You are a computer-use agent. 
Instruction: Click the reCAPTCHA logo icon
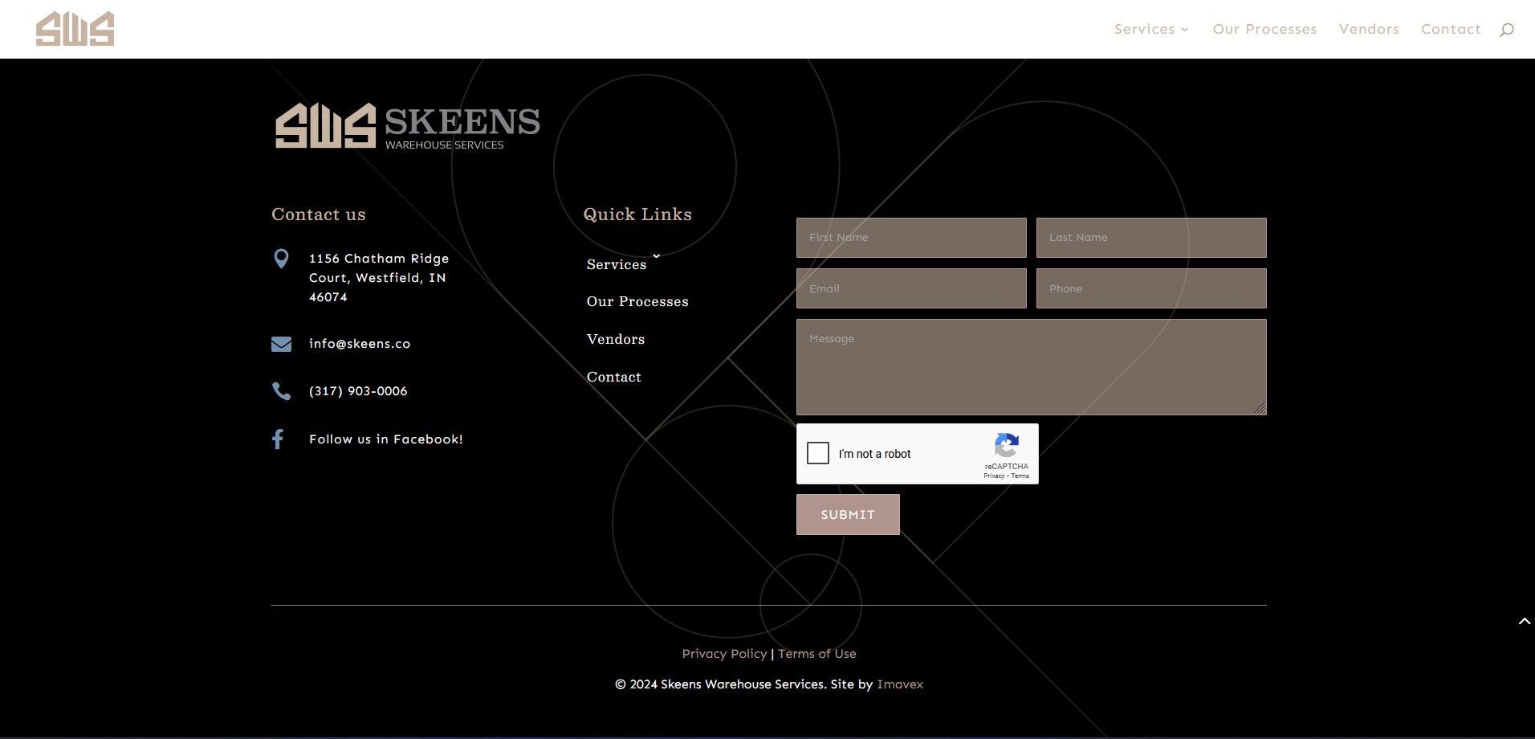pyautogui.click(x=1006, y=446)
